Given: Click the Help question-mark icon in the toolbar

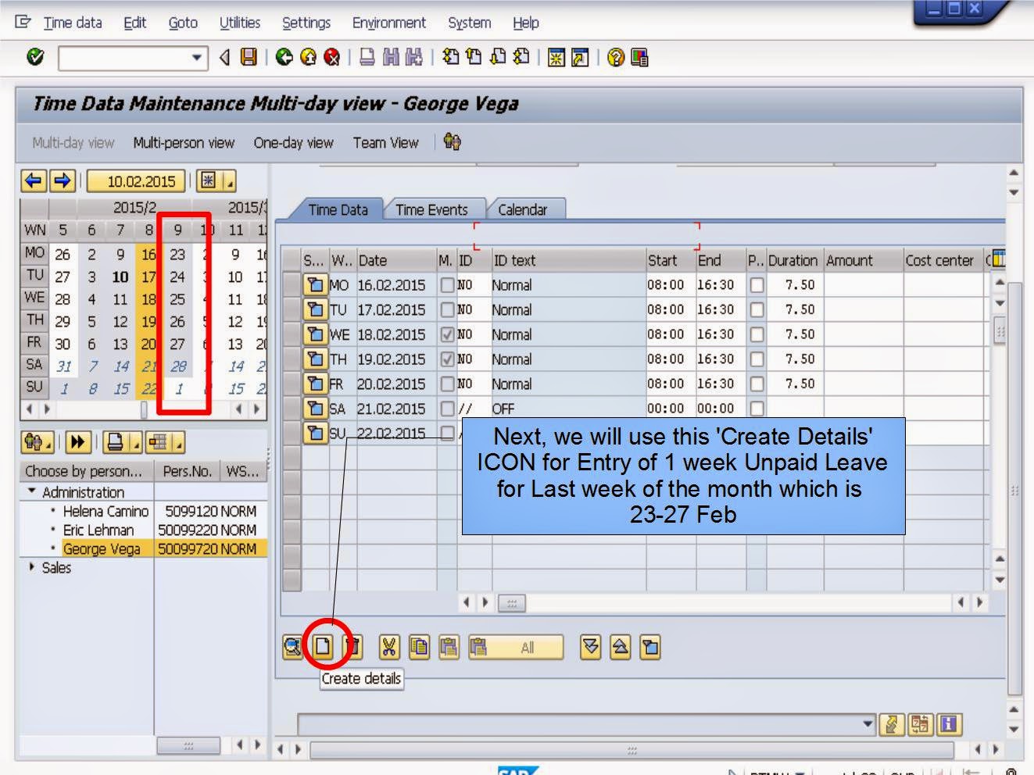Looking at the screenshot, I should point(614,56).
